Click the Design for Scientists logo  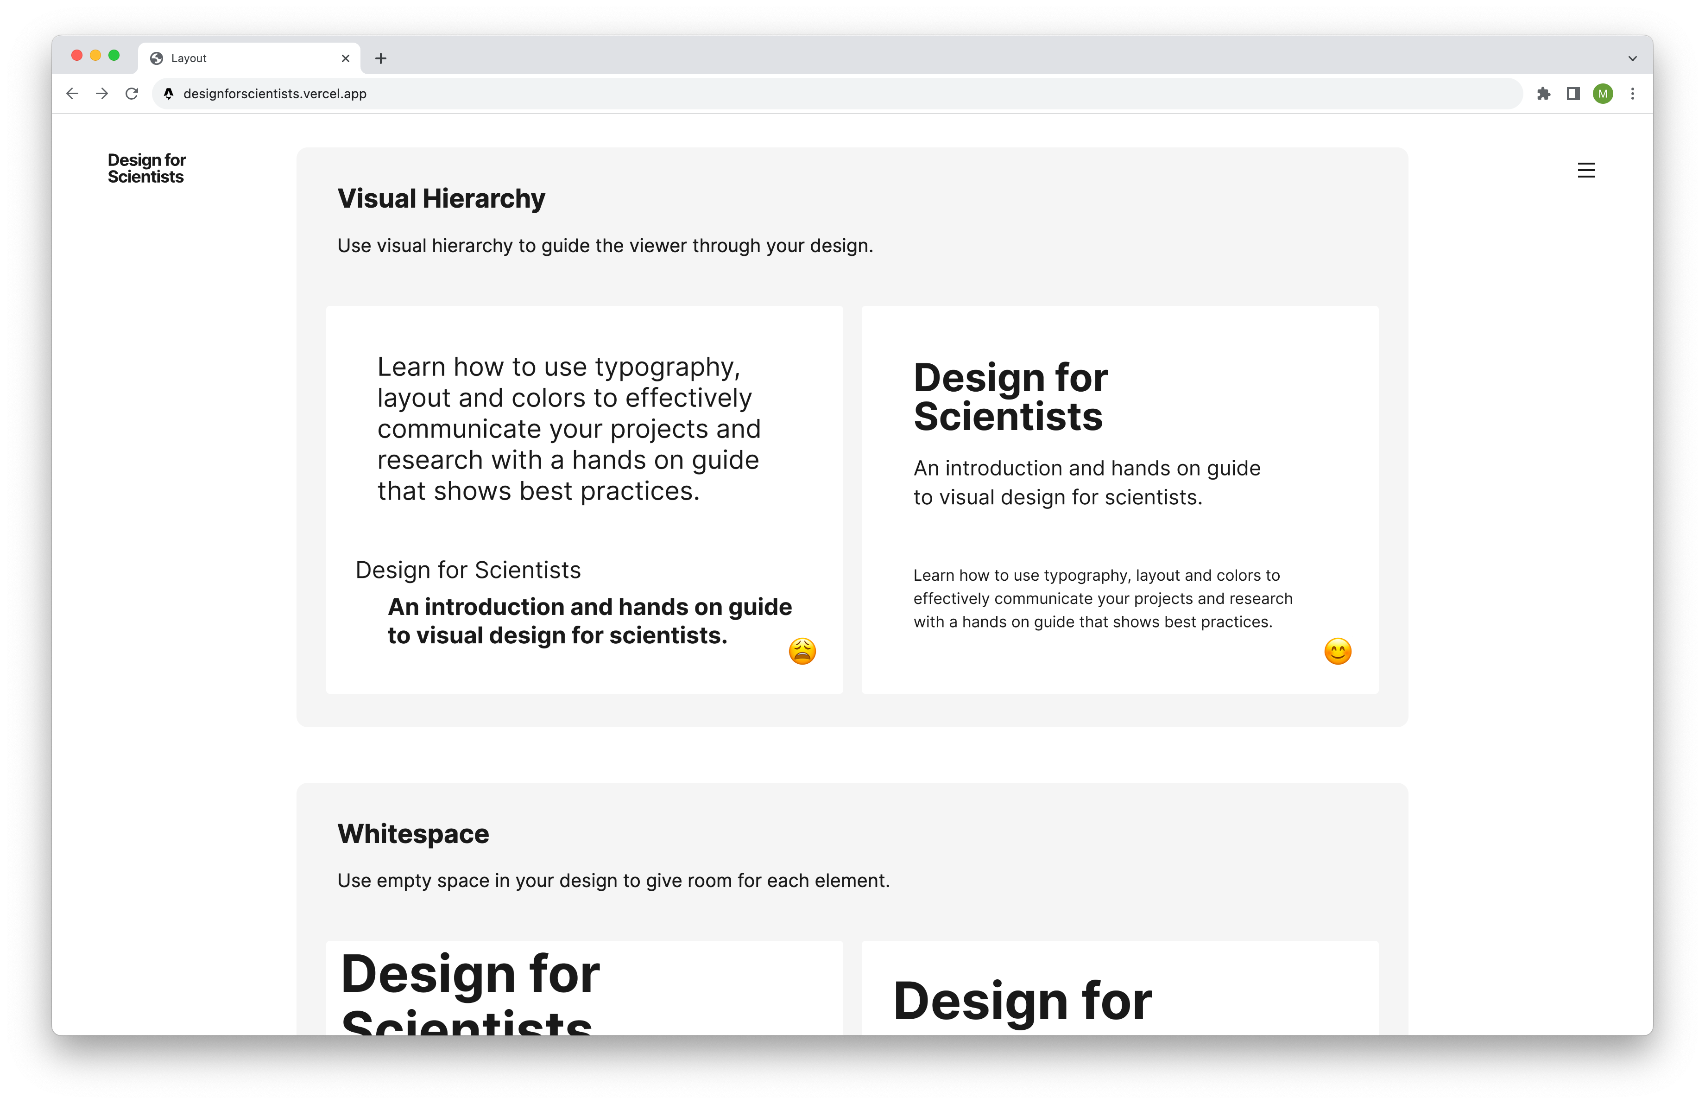pos(146,168)
